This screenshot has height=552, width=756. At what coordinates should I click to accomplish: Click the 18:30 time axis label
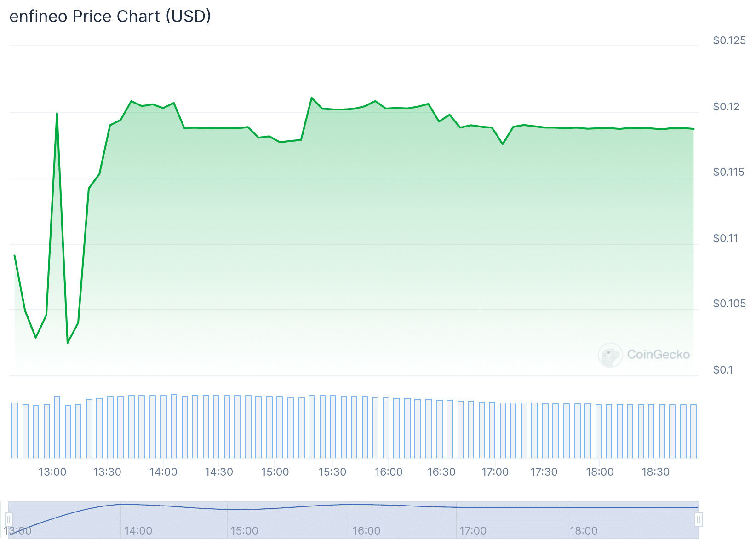coord(656,472)
